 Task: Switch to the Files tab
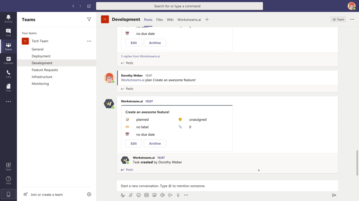pos(160,20)
